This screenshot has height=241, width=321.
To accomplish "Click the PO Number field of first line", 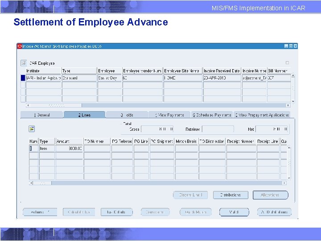I will (97, 148).
